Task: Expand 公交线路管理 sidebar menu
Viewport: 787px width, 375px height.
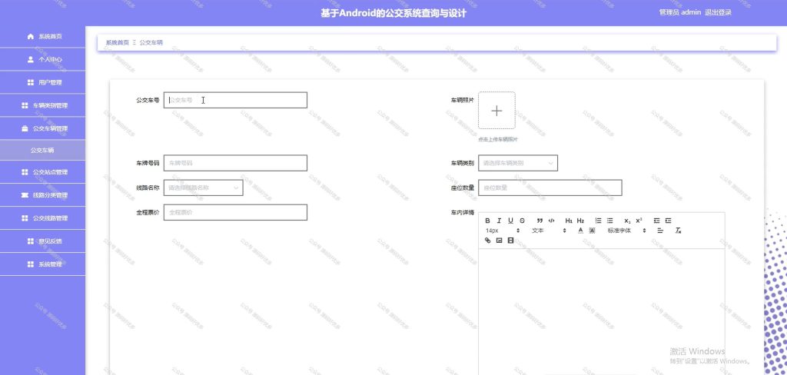Action: coord(43,218)
